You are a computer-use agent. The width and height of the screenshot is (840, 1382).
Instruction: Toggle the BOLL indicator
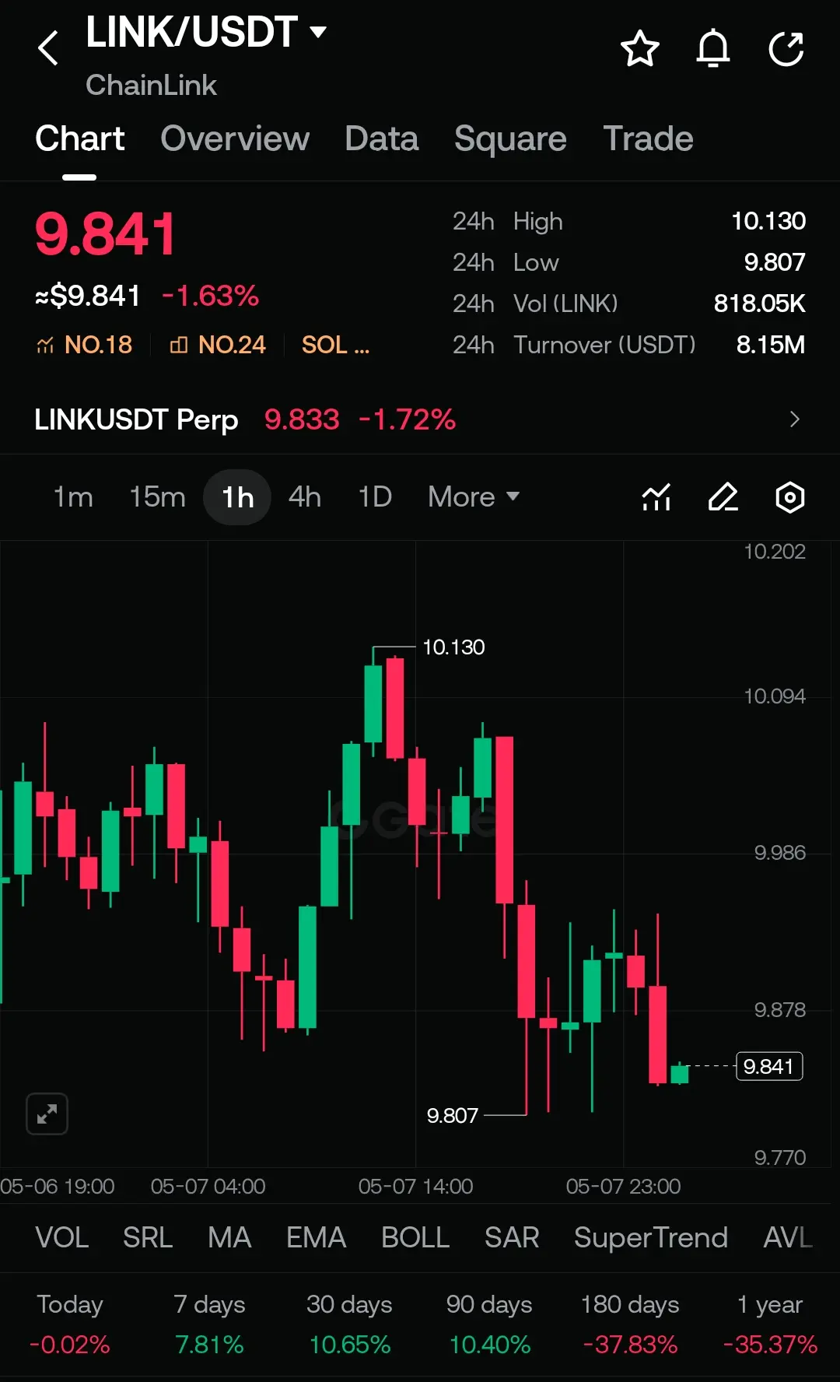(x=415, y=1237)
